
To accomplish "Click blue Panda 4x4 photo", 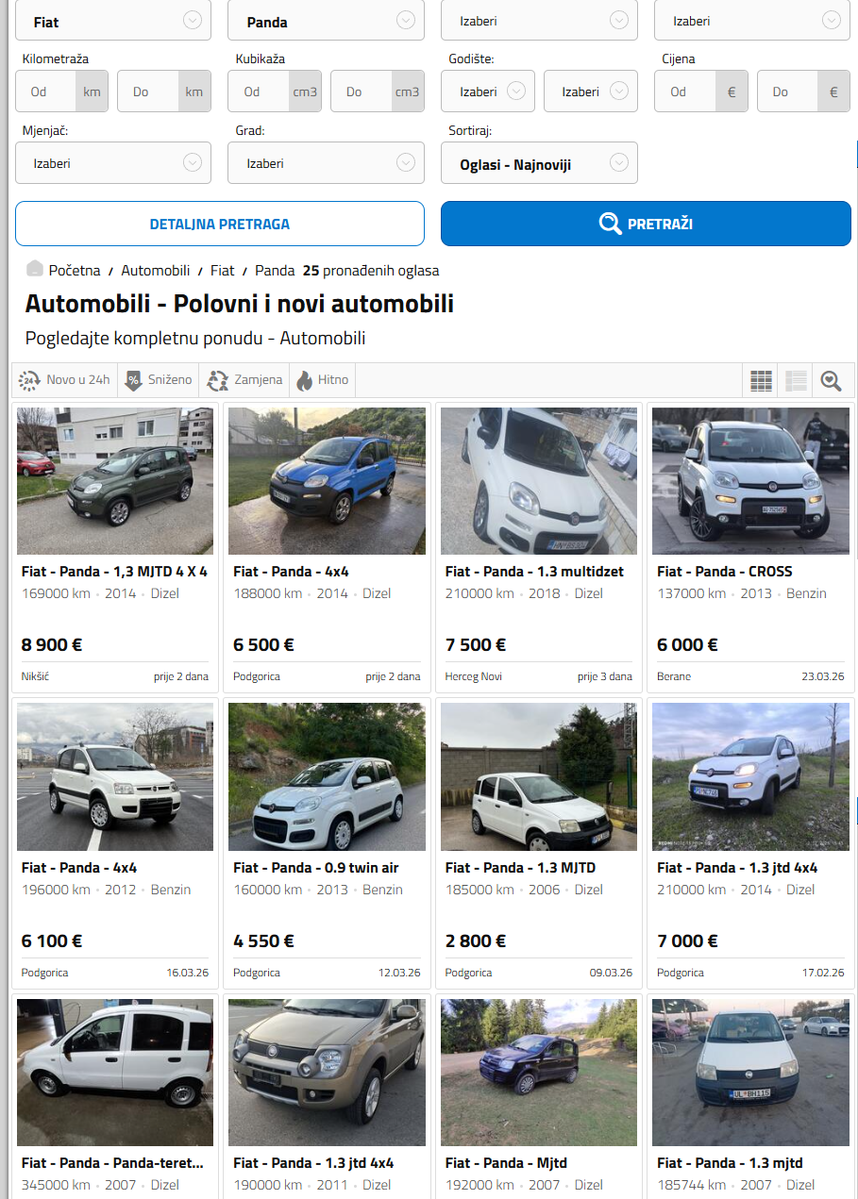I will (327, 481).
